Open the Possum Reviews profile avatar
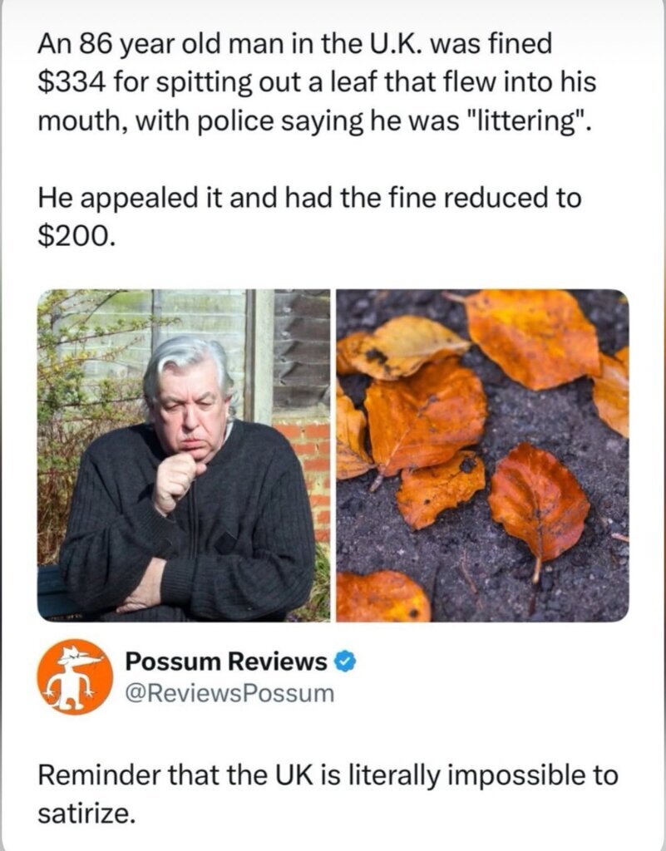This screenshot has width=666, height=851. tap(75, 676)
